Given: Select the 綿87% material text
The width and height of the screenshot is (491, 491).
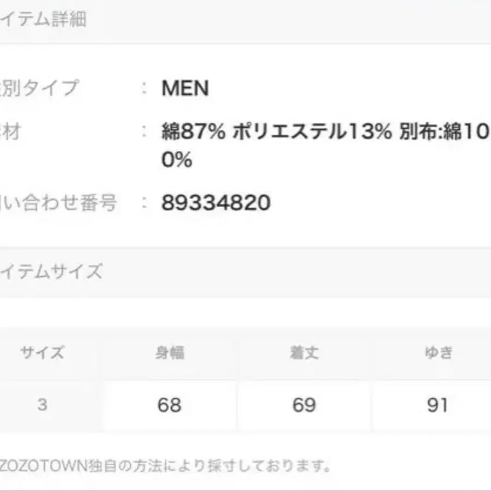Looking at the screenshot, I should click(193, 131).
